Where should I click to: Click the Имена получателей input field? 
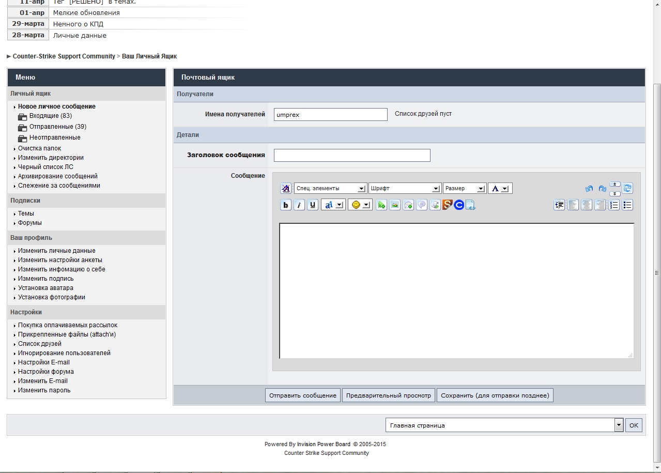(331, 115)
